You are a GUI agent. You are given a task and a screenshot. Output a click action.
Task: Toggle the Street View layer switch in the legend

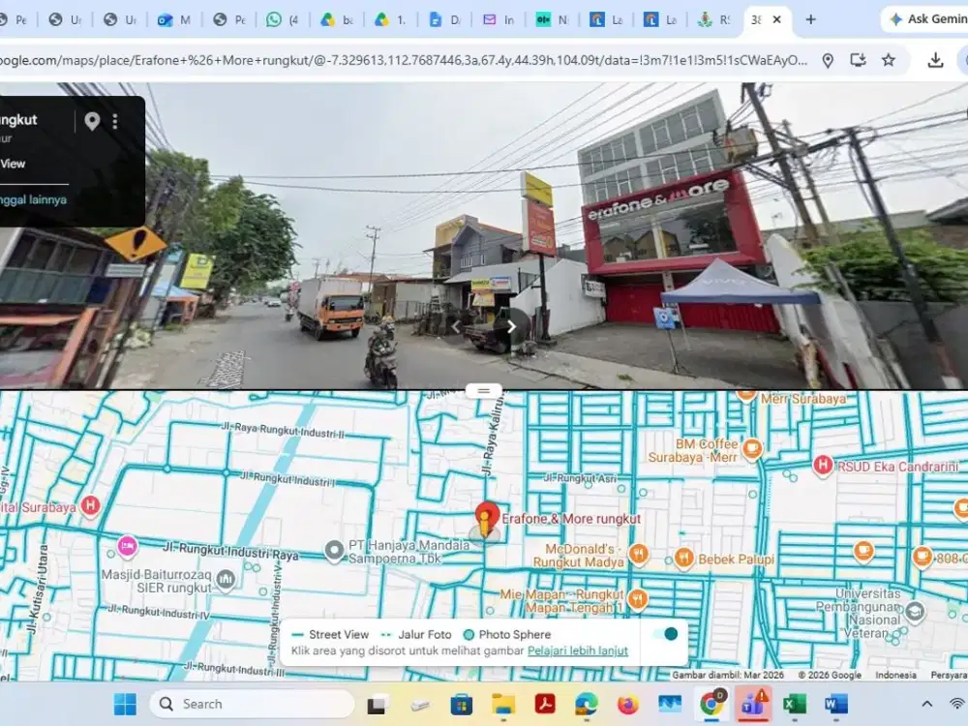[x=665, y=634]
